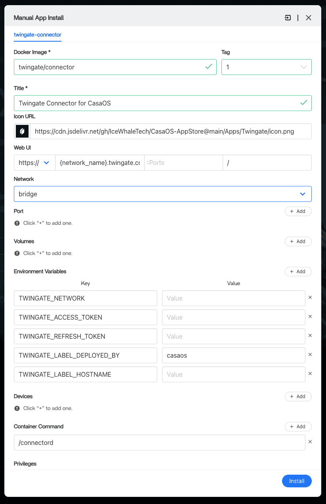Image resolution: width=326 pixels, height=504 pixels.
Task: Switch to the twingate-connector tab
Action: tap(38, 35)
